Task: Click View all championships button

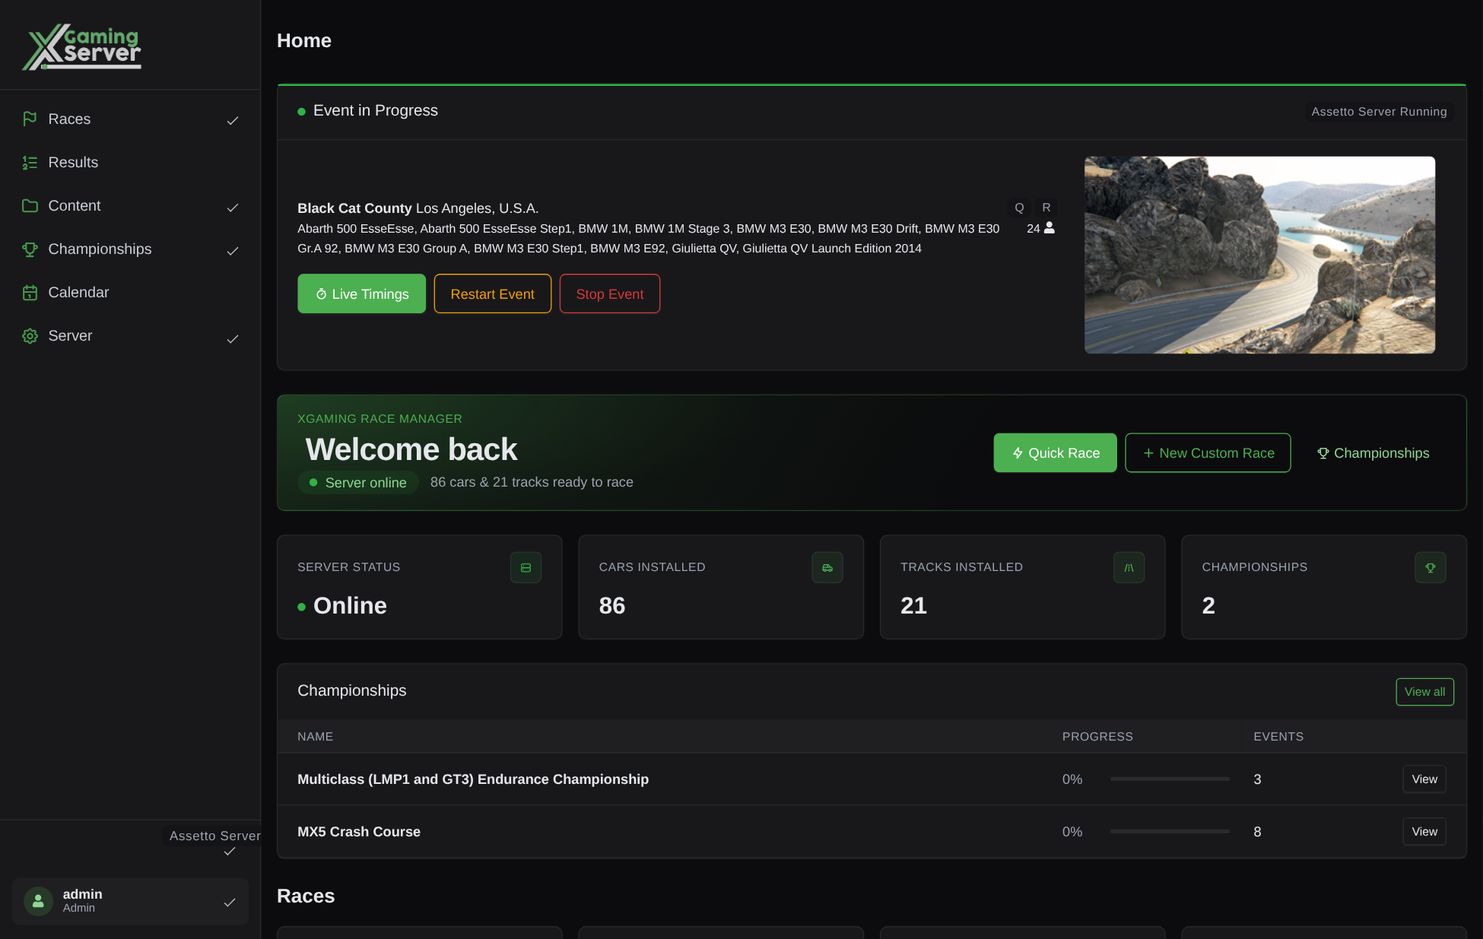Action: coord(1424,691)
